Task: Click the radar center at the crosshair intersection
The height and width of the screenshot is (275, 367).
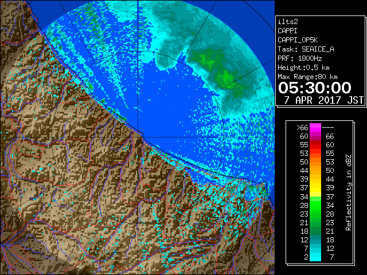Action: (x=138, y=137)
